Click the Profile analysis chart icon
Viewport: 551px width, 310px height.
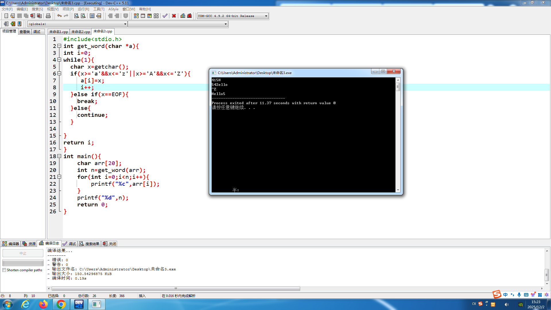coord(183,16)
